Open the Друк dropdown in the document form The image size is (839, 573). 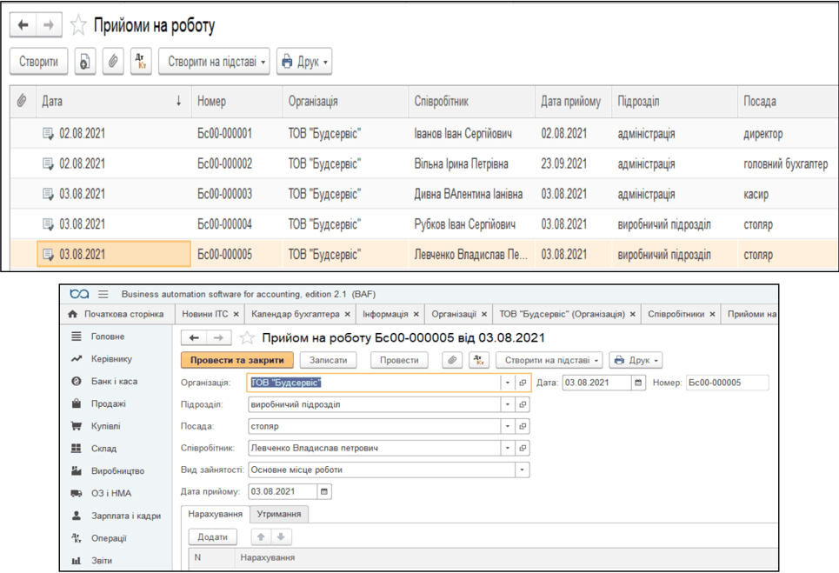tap(636, 360)
